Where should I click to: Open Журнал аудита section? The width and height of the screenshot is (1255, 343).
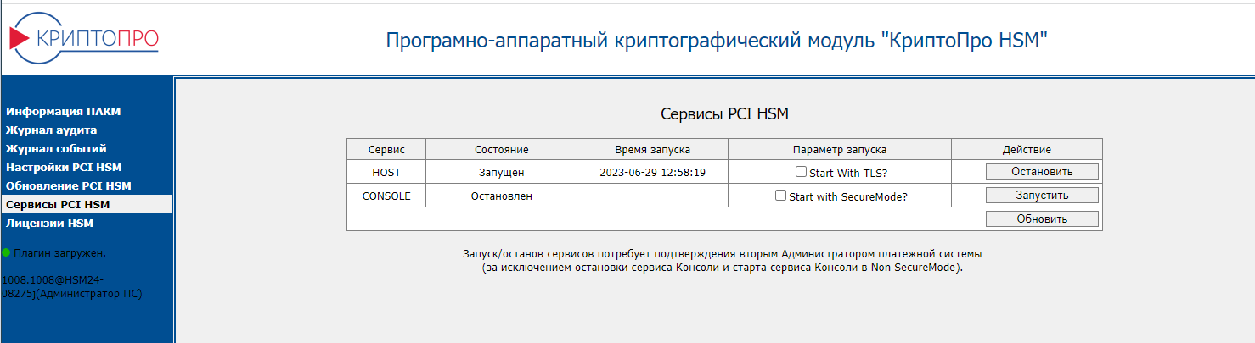click(51, 130)
